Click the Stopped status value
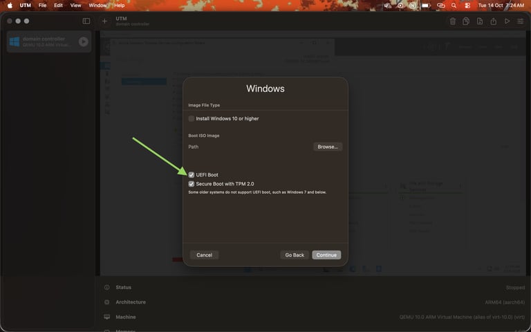 tap(515, 287)
